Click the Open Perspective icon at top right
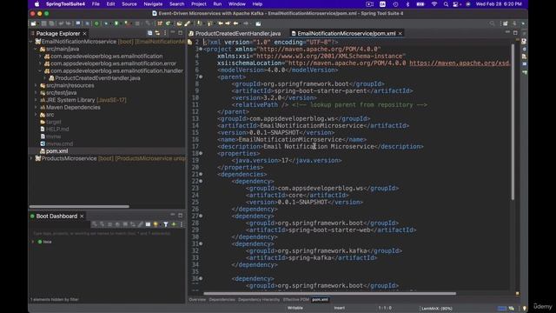 [x=506, y=23]
